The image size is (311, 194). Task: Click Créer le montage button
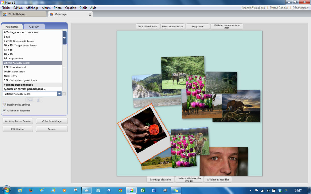coord(52,121)
